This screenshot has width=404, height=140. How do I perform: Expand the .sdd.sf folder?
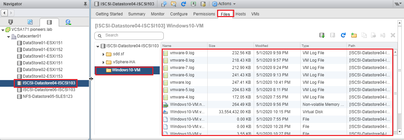pyautogui.click(x=103, y=54)
